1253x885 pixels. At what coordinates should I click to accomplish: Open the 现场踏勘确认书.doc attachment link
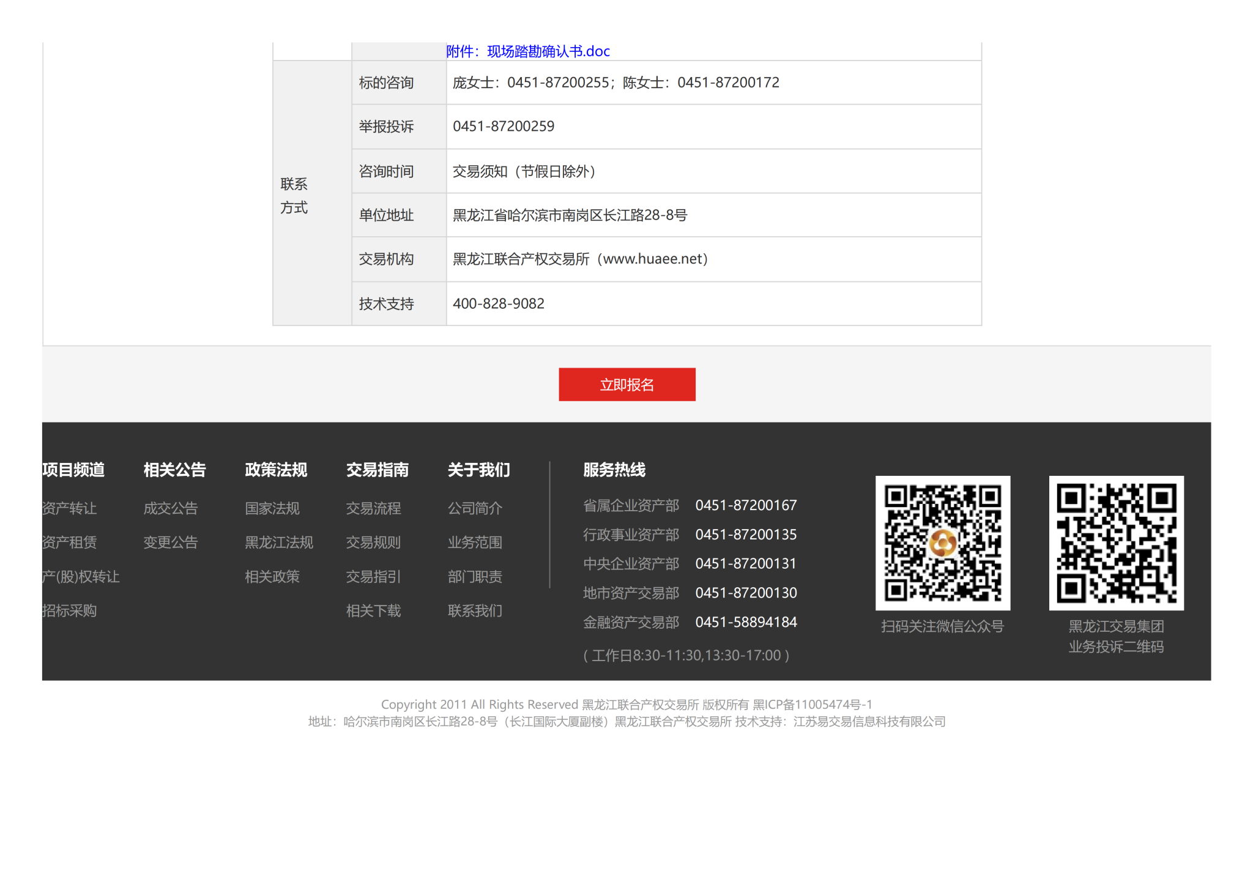pos(527,51)
